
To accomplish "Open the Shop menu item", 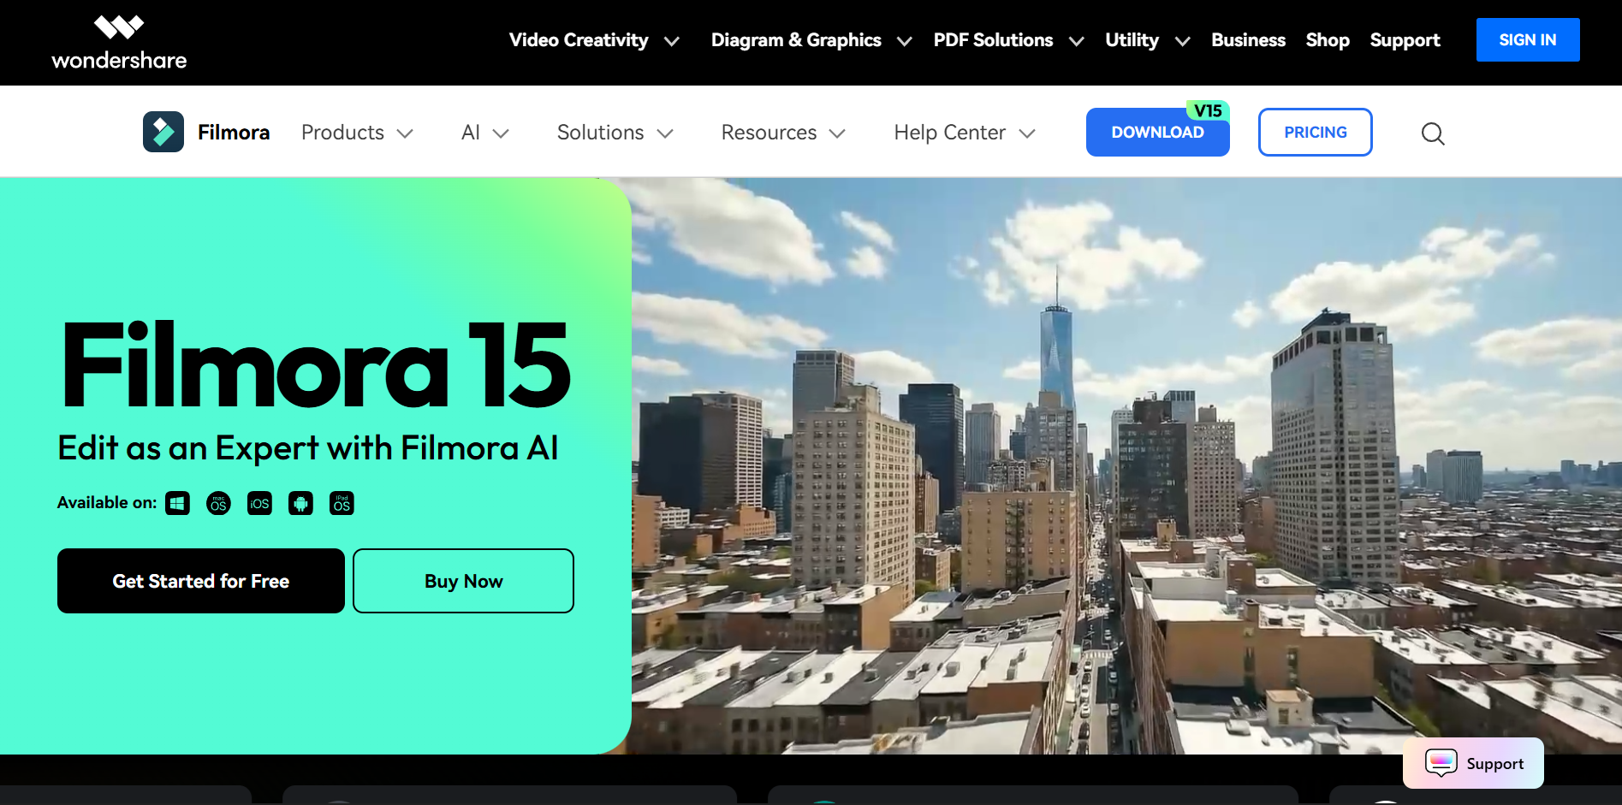I will pos(1327,40).
